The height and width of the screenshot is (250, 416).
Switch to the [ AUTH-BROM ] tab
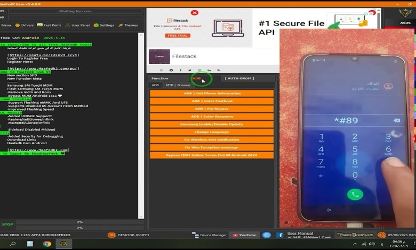point(239,78)
